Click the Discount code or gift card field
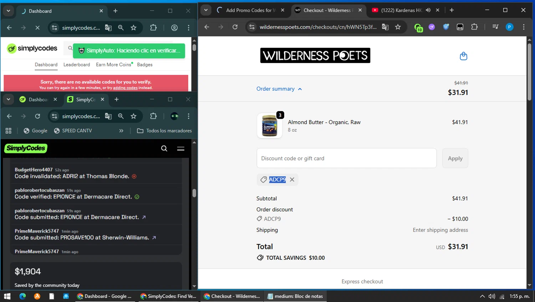 coord(346,158)
